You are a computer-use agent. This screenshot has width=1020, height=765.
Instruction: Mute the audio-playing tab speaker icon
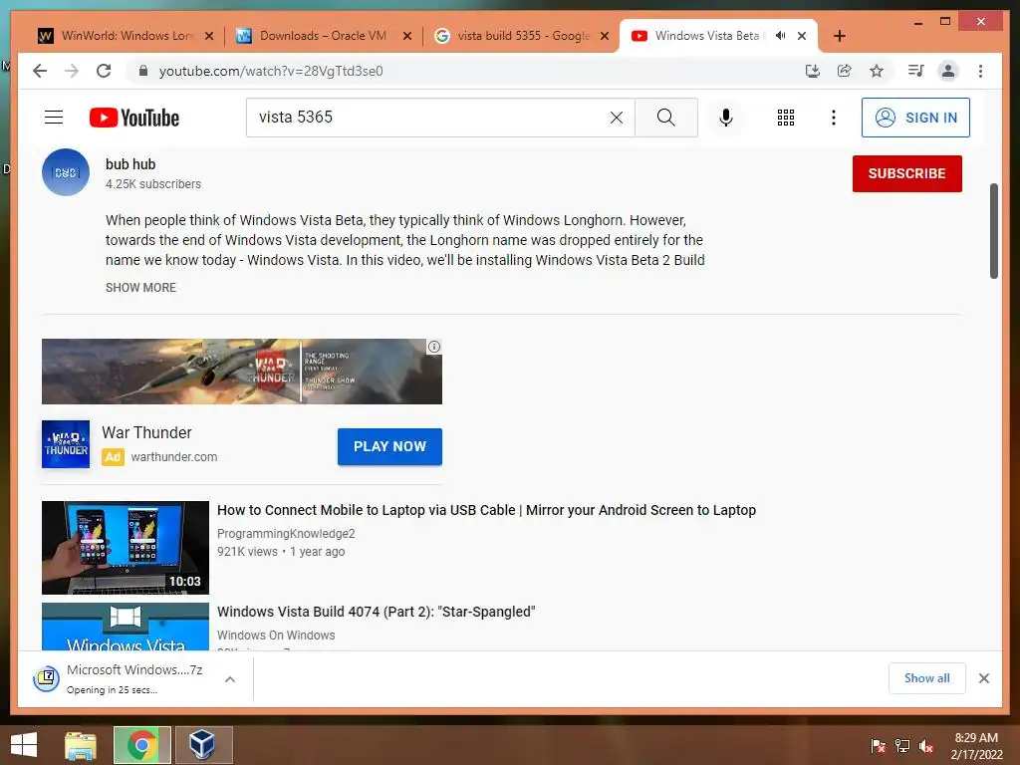(x=781, y=36)
